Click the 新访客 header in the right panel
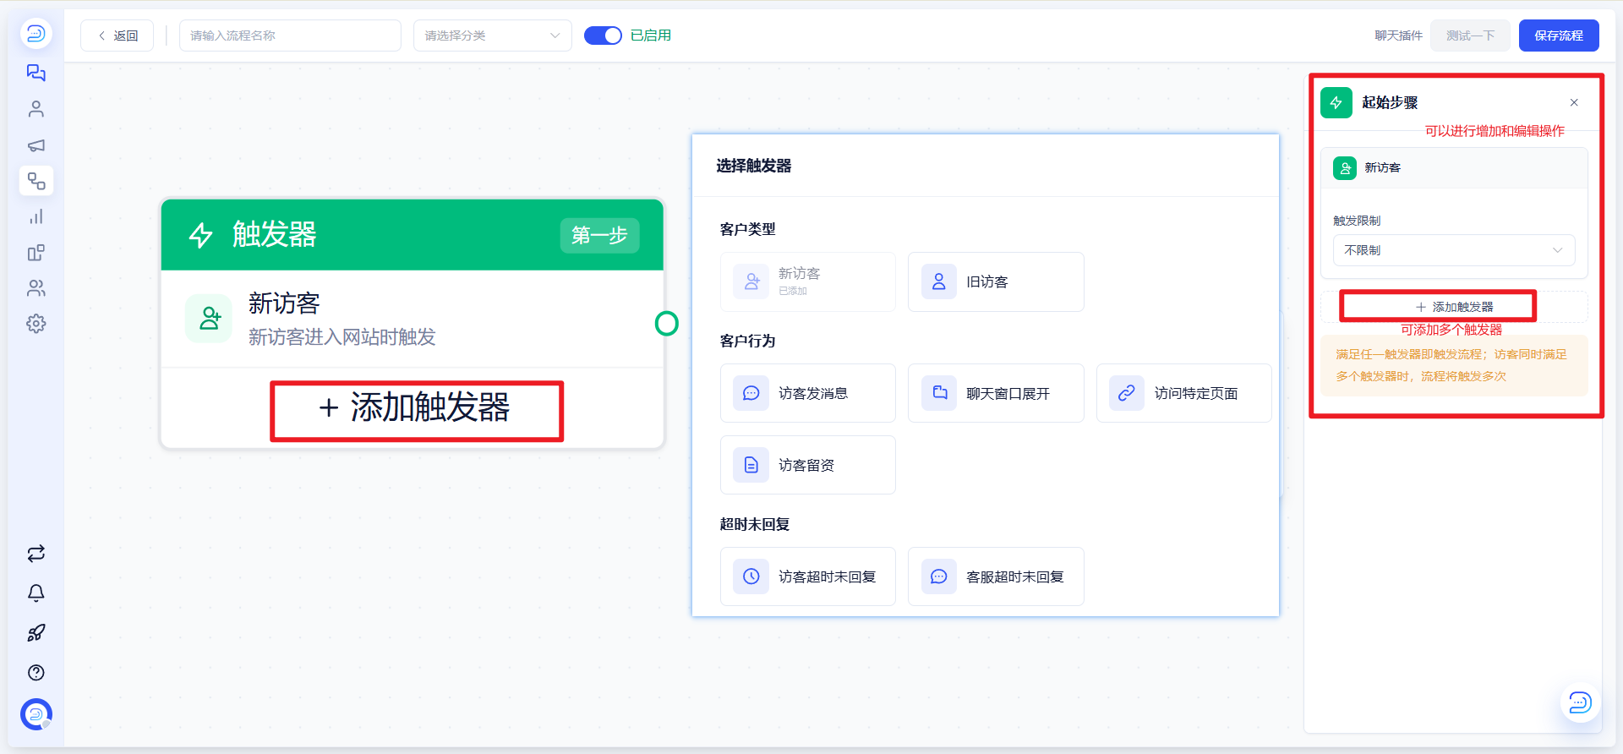This screenshot has height=754, width=1623. tap(1454, 168)
